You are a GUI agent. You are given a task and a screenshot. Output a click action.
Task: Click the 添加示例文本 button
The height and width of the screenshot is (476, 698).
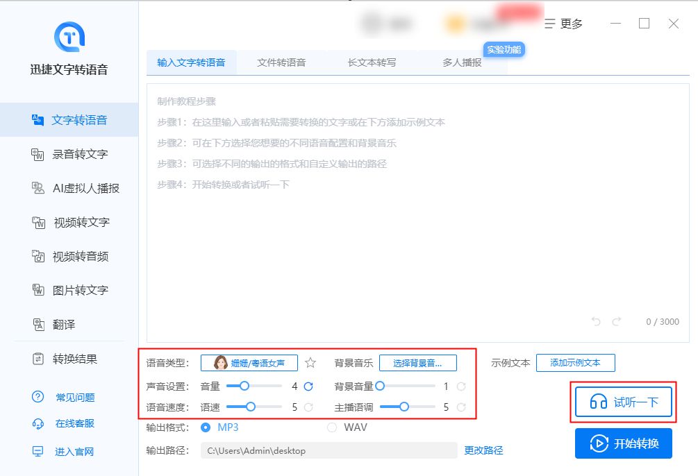pyautogui.click(x=576, y=363)
